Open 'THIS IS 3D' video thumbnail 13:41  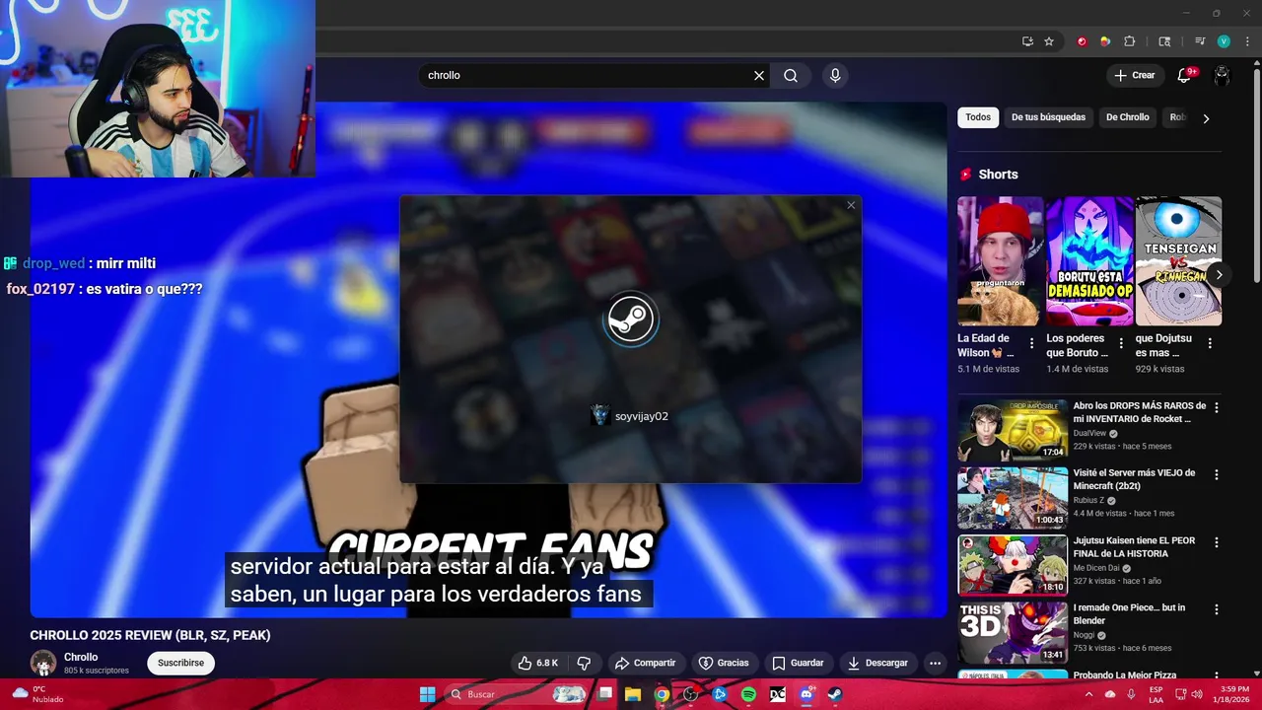pyautogui.click(x=1013, y=632)
